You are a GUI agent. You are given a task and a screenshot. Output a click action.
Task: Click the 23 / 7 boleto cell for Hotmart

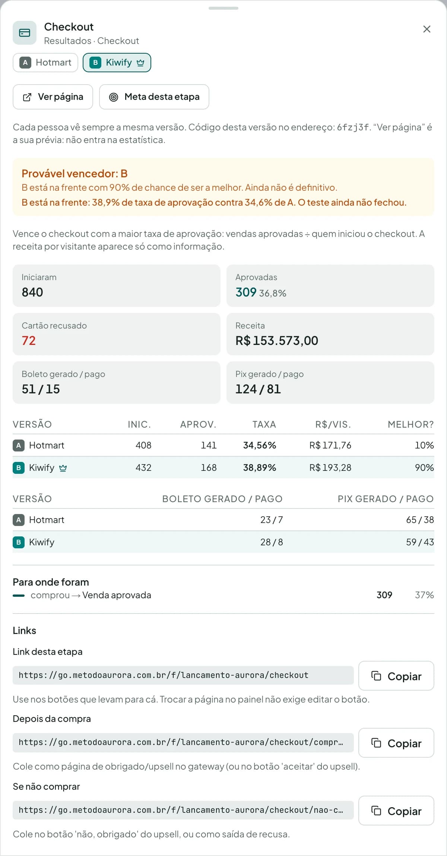(272, 520)
